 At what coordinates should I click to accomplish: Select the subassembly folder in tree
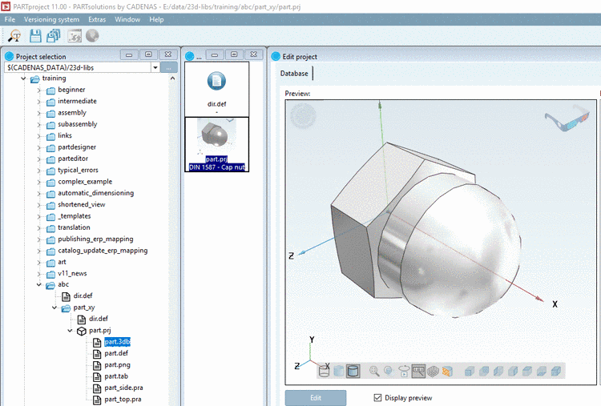78,124
